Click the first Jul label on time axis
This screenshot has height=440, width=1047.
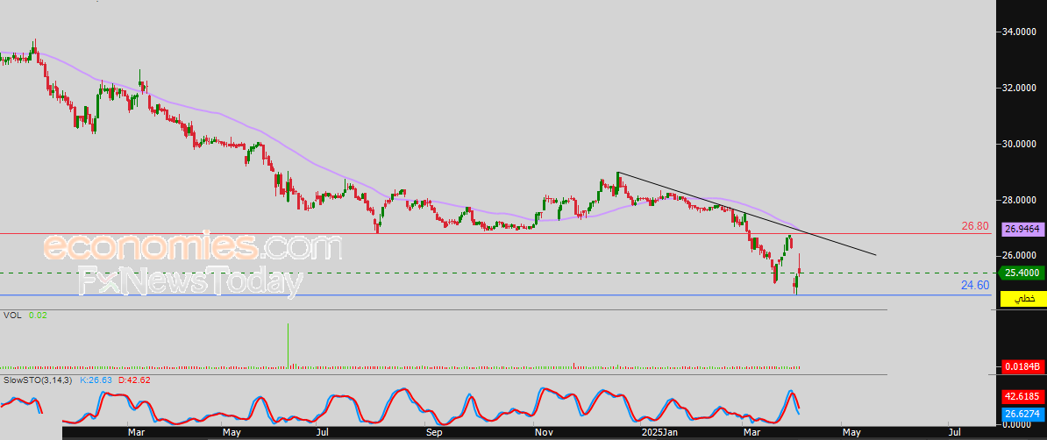tap(324, 433)
